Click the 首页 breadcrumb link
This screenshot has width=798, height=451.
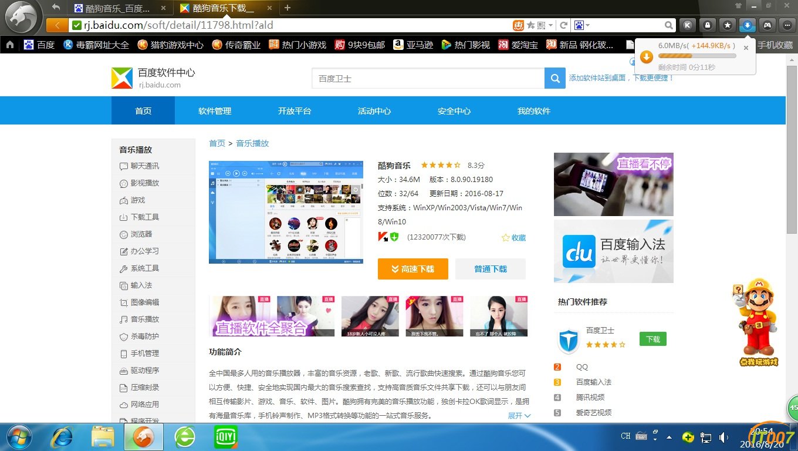(217, 143)
